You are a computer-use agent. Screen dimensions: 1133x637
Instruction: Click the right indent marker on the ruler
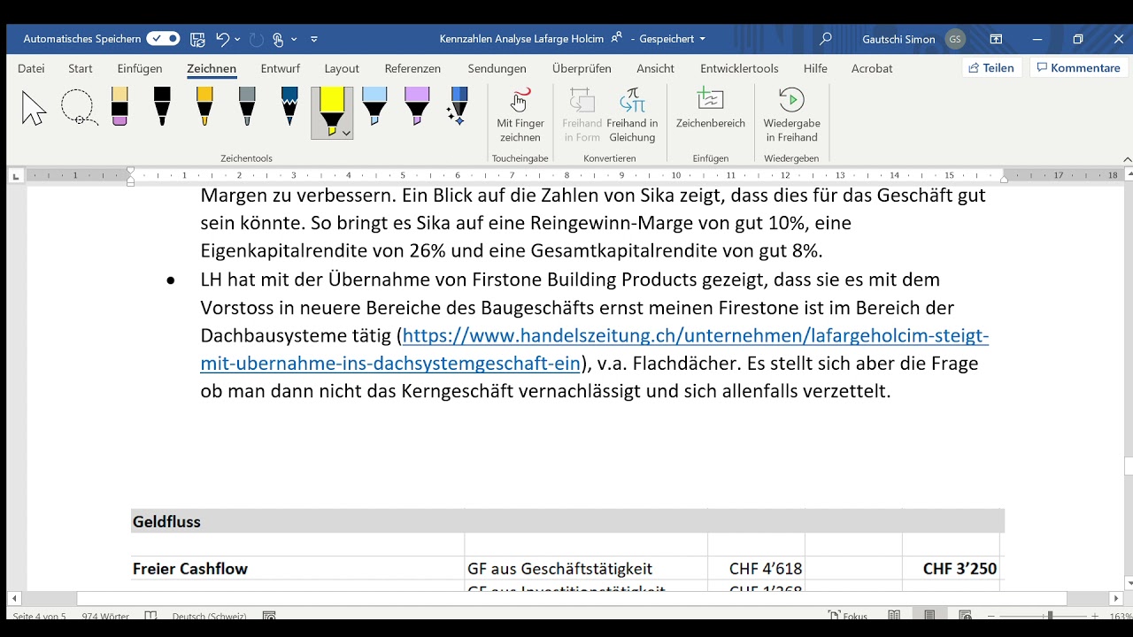click(1004, 180)
